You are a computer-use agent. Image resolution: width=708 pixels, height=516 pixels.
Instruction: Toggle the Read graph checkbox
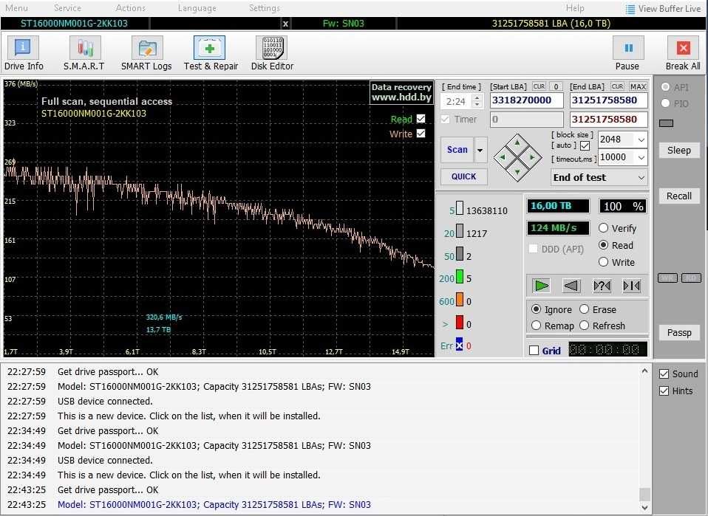(421, 119)
